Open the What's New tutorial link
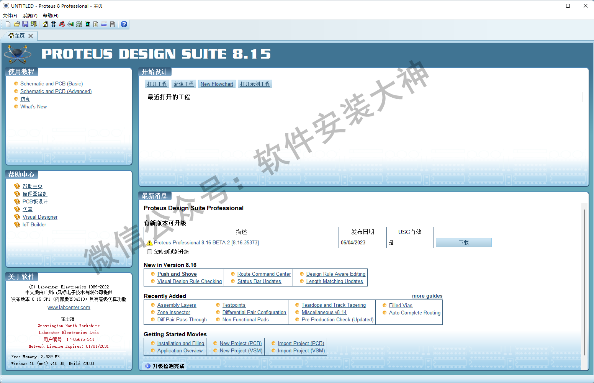Image resolution: width=594 pixels, height=383 pixels. [33, 106]
